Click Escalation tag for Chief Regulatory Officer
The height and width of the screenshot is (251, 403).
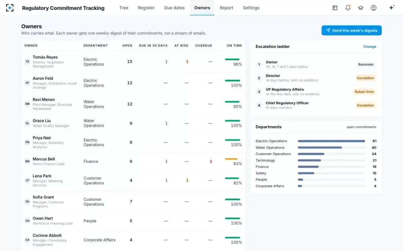(x=365, y=105)
